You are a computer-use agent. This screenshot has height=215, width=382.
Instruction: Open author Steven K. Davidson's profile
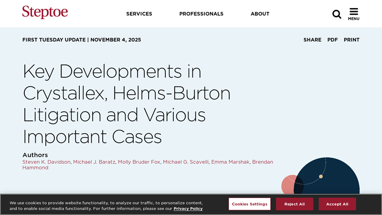point(46,162)
